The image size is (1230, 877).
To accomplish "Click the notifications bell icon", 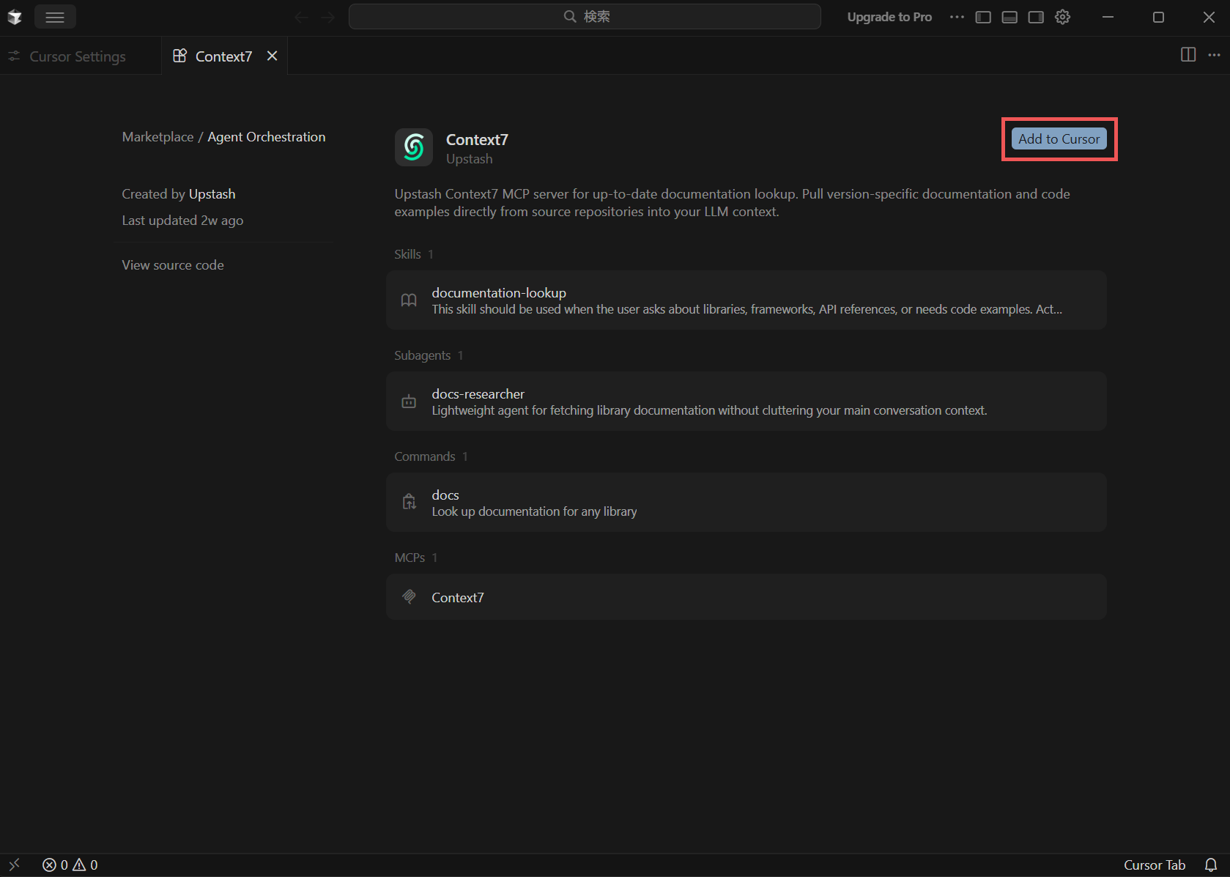I will pyautogui.click(x=1211, y=865).
